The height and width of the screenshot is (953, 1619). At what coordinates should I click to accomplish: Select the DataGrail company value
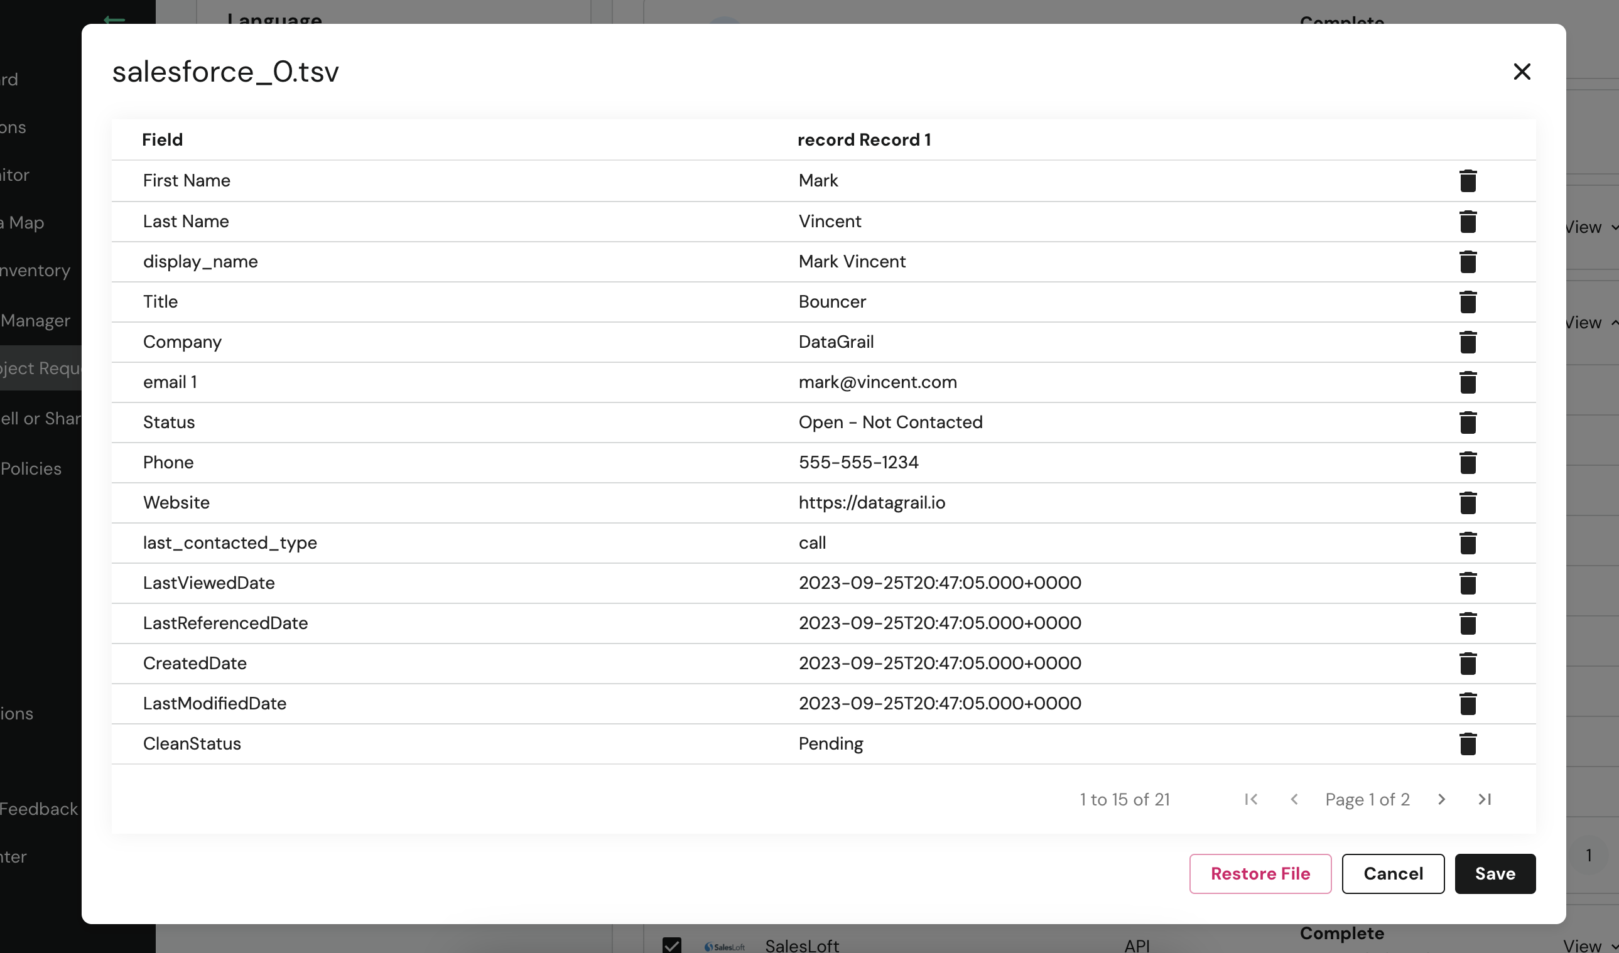click(x=836, y=342)
